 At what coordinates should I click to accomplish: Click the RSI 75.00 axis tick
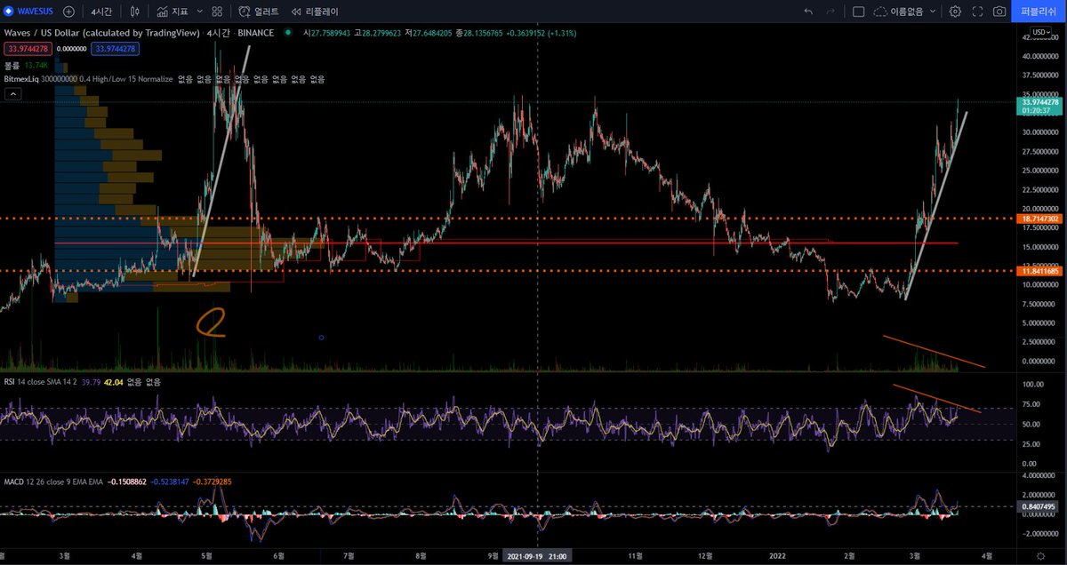[x=1033, y=404]
